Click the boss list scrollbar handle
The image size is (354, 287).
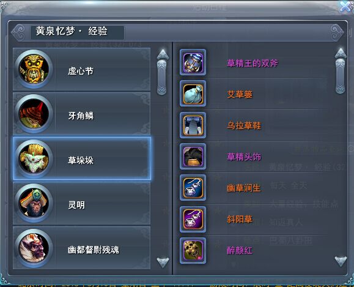click(161, 77)
